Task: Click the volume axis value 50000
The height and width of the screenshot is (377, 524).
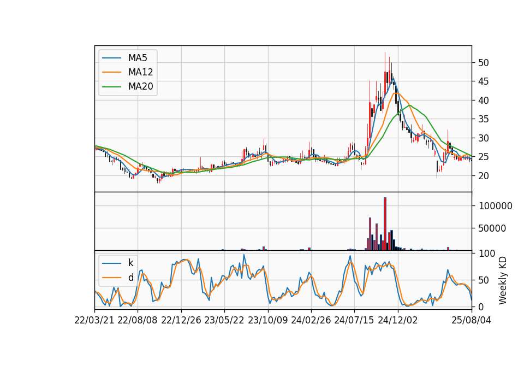Action: point(492,228)
